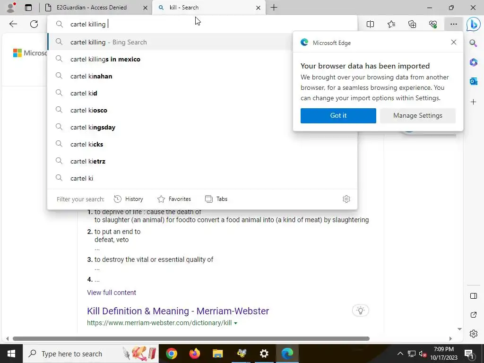Image resolution: width=484 pixels, height=363 pixels.
Task: Reload the page with the Refresh icon
Action: (x=34, y=24)
